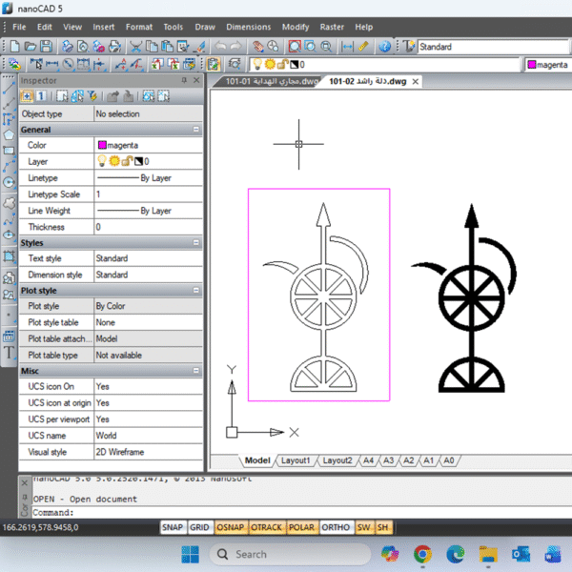
Task: Open the Dimensions menu
Action: [248, 27]
